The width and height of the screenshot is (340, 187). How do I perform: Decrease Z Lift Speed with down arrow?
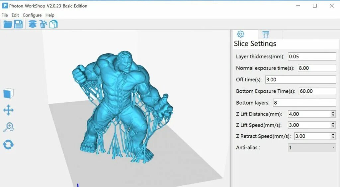coord(333,127)
